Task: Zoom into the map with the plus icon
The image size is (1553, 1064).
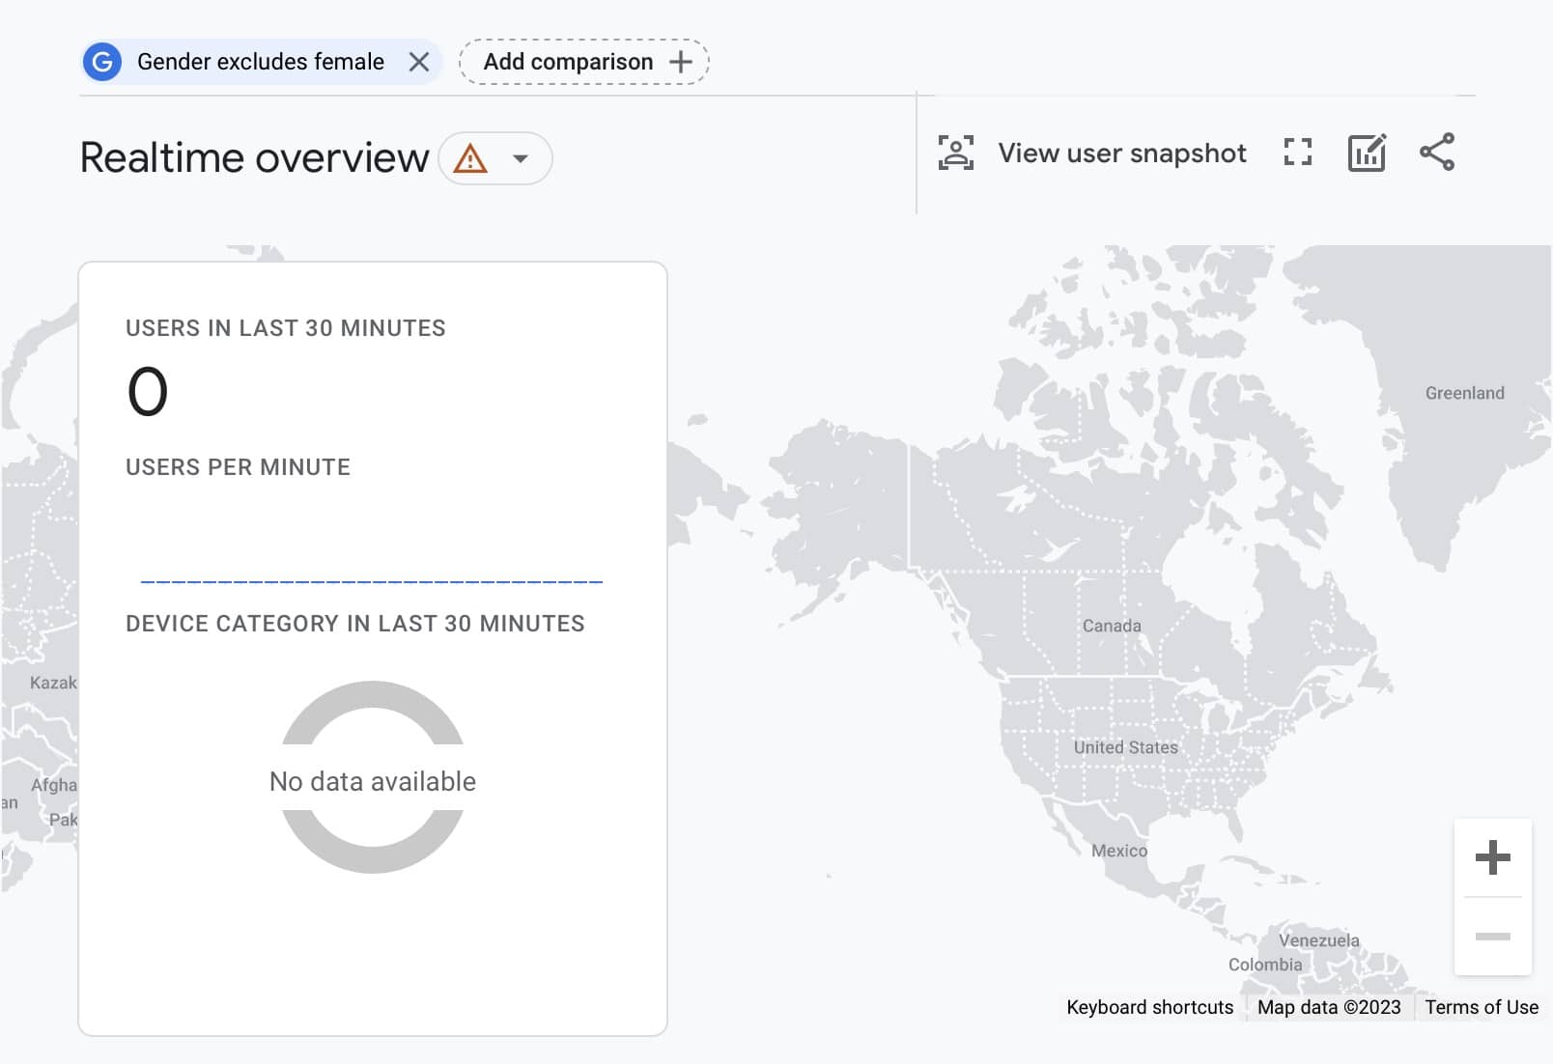Action: pyautogui.click(x=1492, y=856)
